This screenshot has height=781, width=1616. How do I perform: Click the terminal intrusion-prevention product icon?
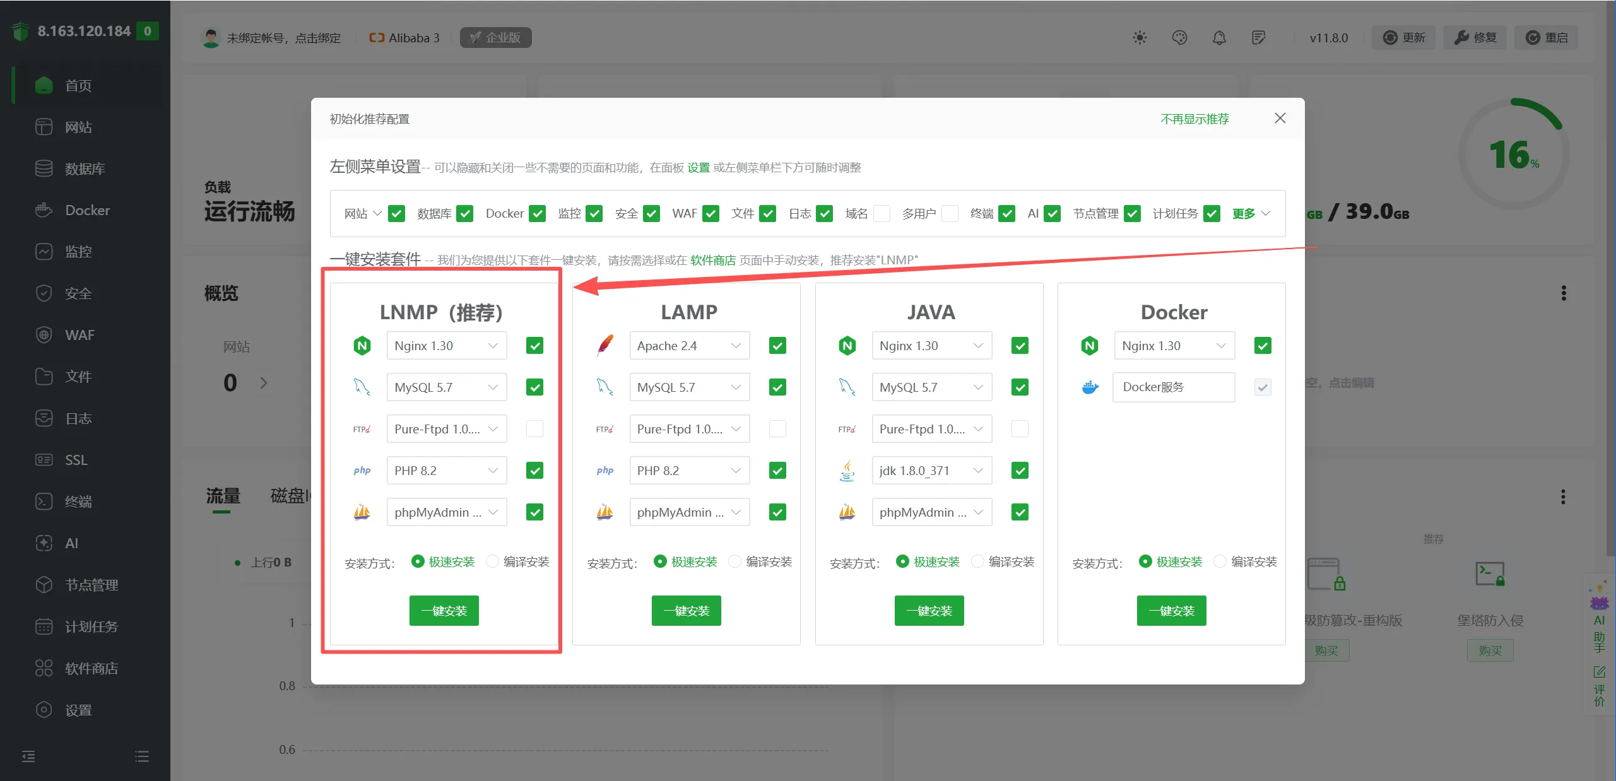pyautogui.click(x=1490, y=575)
